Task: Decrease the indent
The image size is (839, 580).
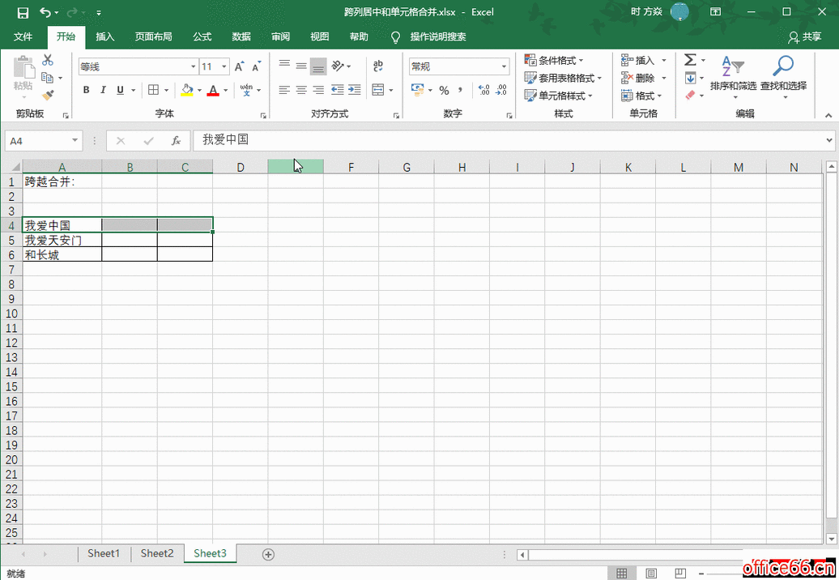Action: [x=338, y=90]
